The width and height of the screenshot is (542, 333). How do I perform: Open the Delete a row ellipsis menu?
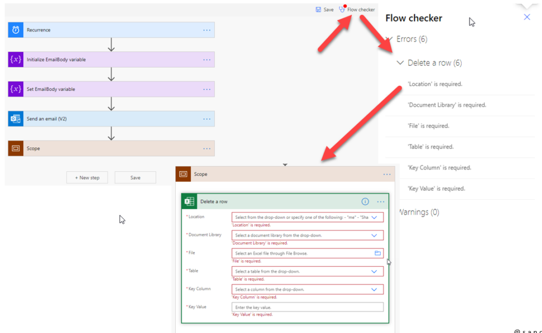(x=381, y=201)
